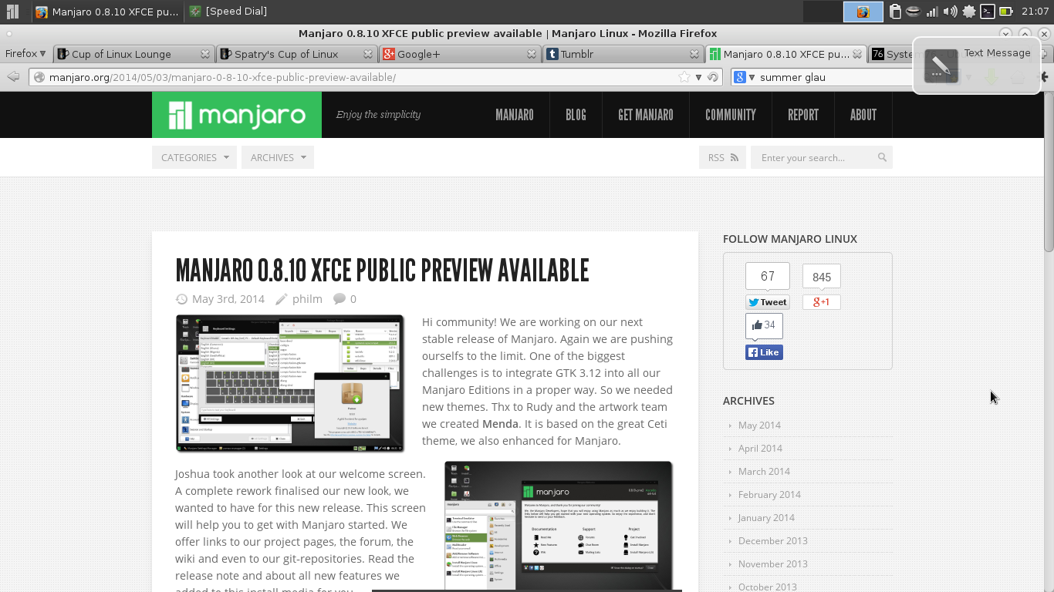Select the Manjaro Firefox window button in the panel

pos(106,12)
